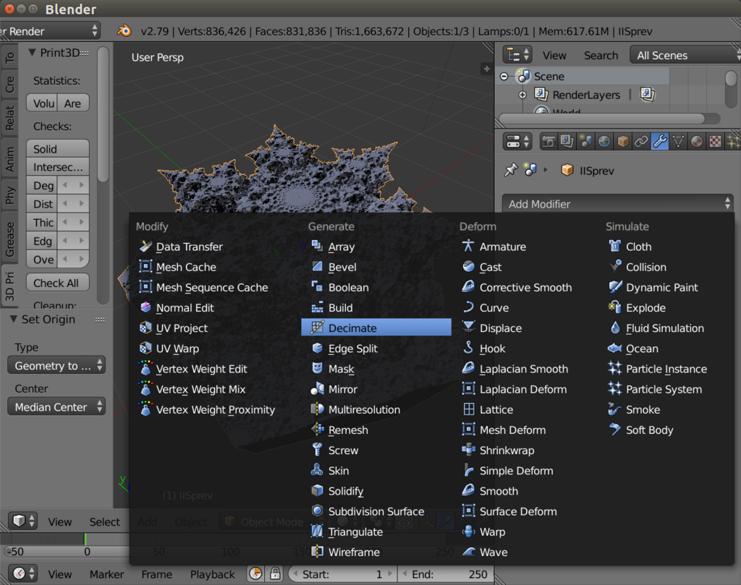Screen dimensions: 741x585
Task: Expand the RenderLayers tree node
Action: [522, 95]
